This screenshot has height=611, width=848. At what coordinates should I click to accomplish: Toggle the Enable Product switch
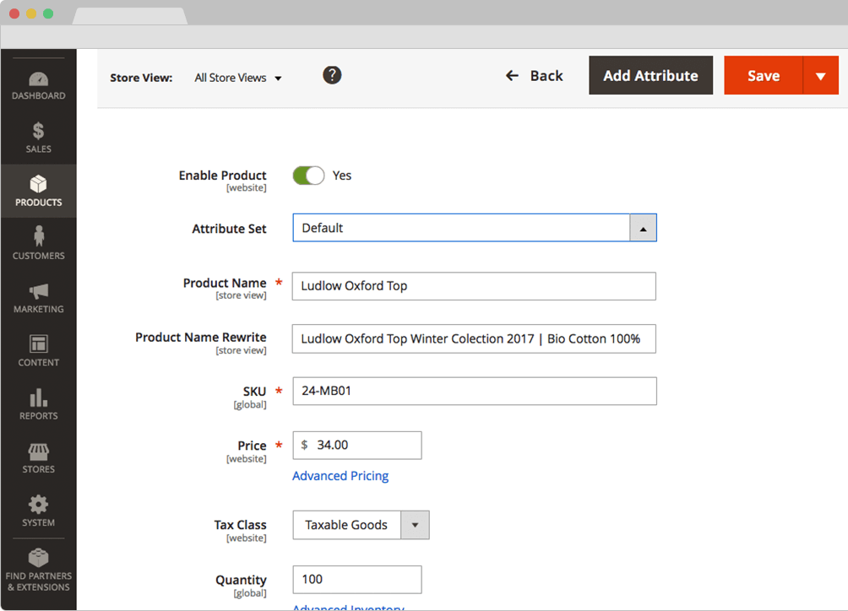(x=308, y=176)
